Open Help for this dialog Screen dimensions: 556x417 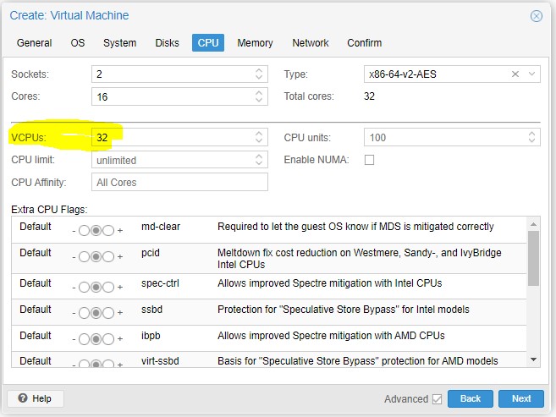(x=36, y=398)
